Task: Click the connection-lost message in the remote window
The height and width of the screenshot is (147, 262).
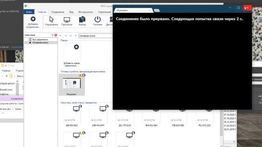Action: 179,19
